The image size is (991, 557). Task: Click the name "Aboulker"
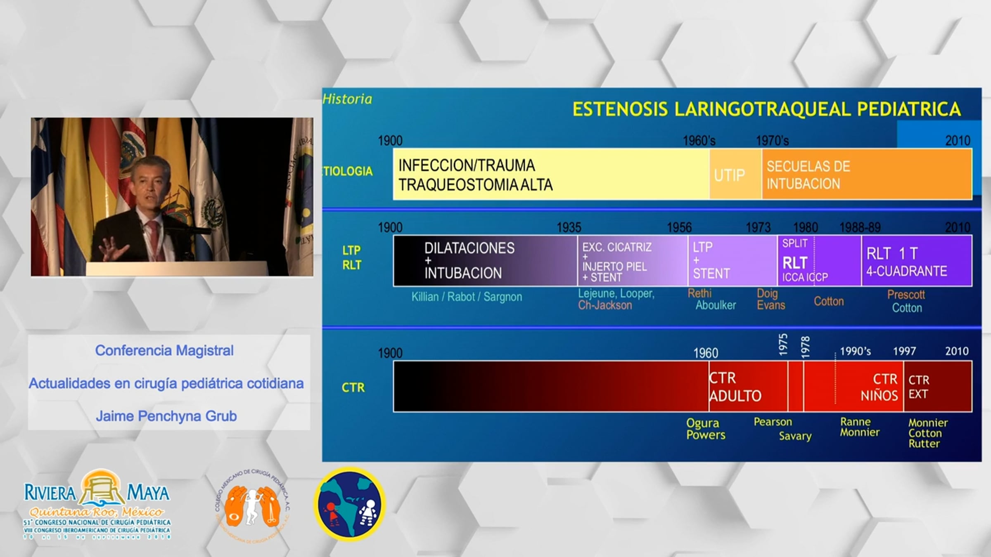[x=716, y=305]
